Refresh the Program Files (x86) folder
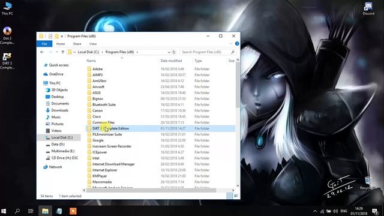 click(174, 52)
